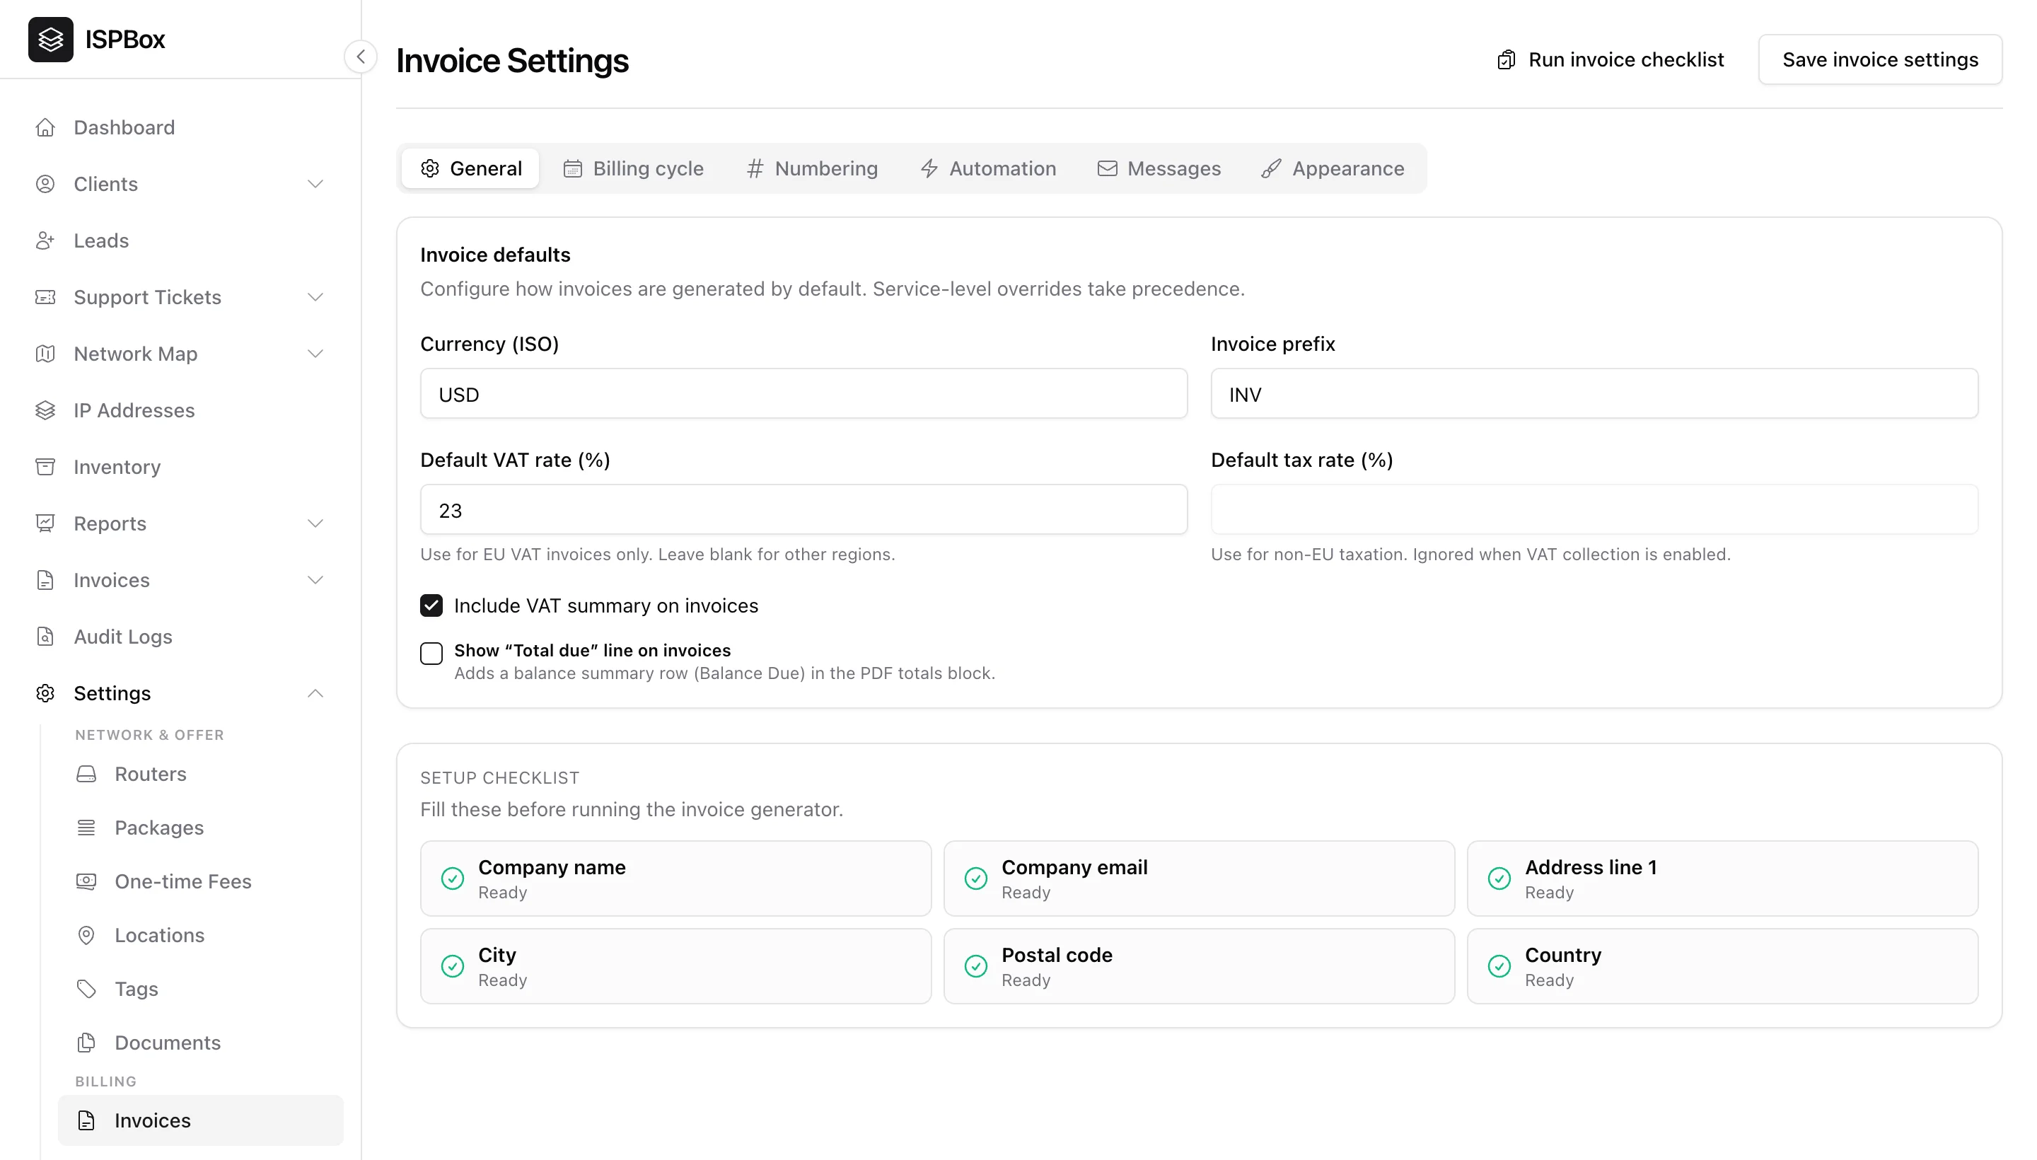Open Documents settings page

coord(201,1043)
